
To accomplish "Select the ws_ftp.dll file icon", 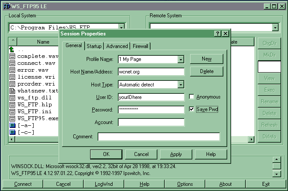I will click(x=13, y=98).
